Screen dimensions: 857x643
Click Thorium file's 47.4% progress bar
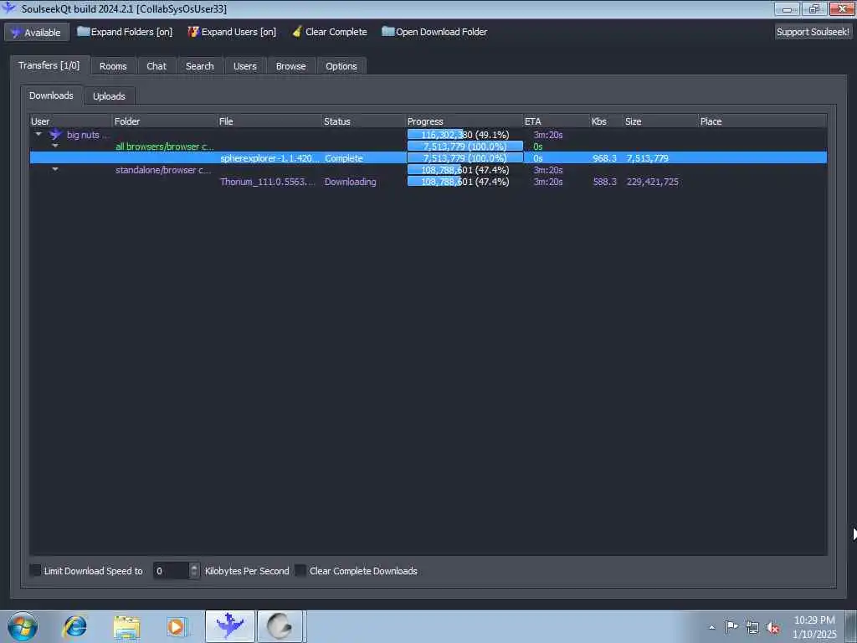(464, 182)
